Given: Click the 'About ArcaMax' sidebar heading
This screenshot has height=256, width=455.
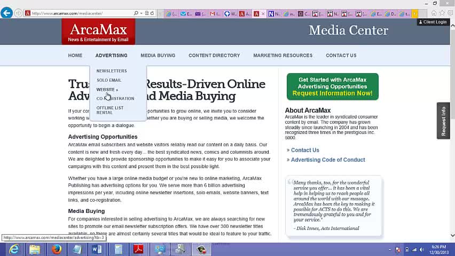Looking at the screenshot, I should pyautogui.click(x=308, y=110).
